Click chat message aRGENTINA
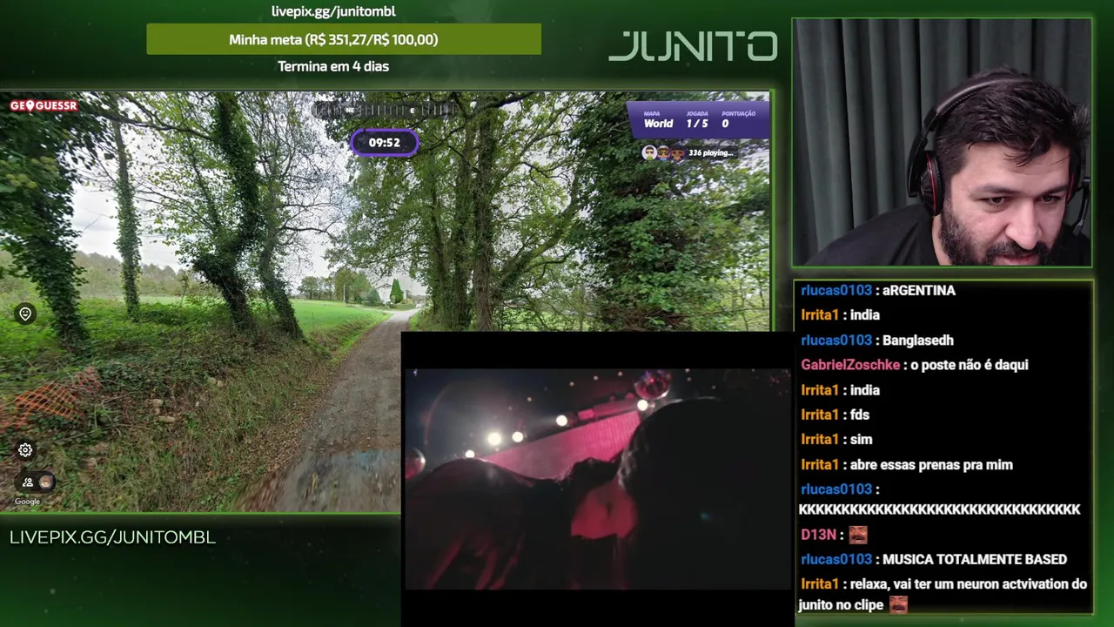The height and width of the screenshot is (627, 1114). (919, 290)
